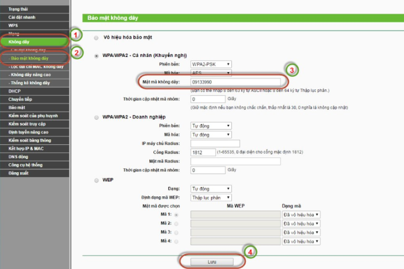Click the Mã 3 WEP key field

235,232
